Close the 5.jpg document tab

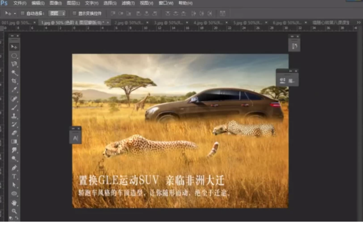pos(266,22)
